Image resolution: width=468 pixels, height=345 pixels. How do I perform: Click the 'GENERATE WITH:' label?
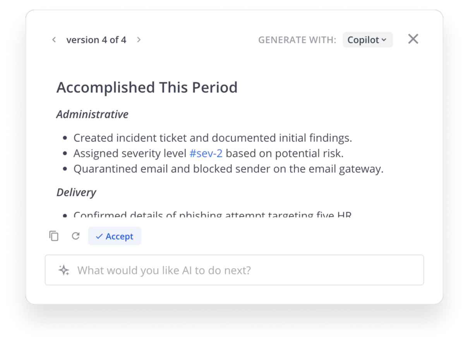pos(297,40)
